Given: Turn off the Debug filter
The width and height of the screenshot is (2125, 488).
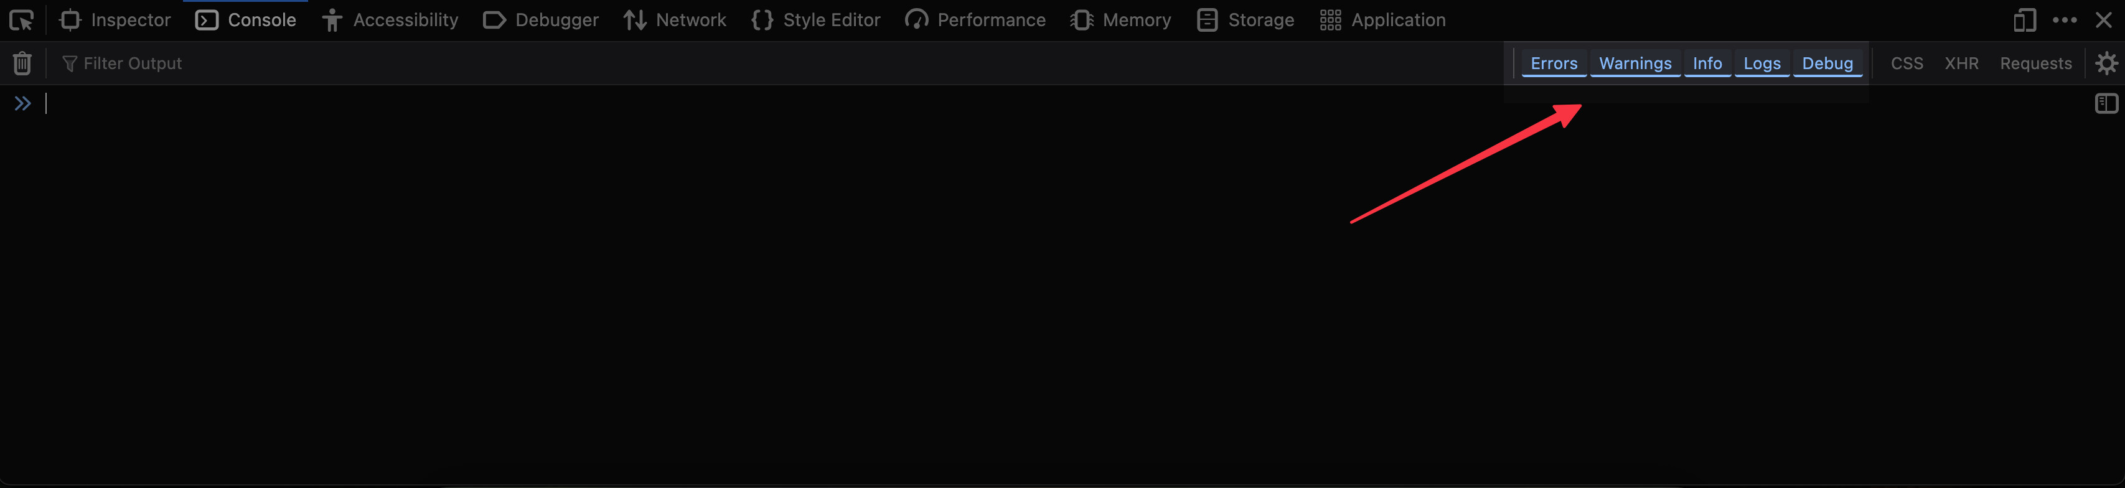Looking at the screenshot, I should (1827, 63).
